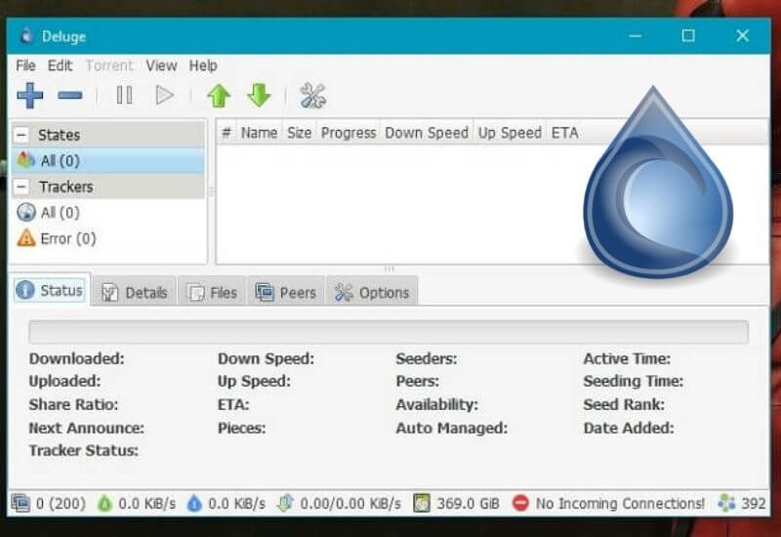Open Preferences via the tools icon
This screenshot has height=537, width=781.
[312, 96]
